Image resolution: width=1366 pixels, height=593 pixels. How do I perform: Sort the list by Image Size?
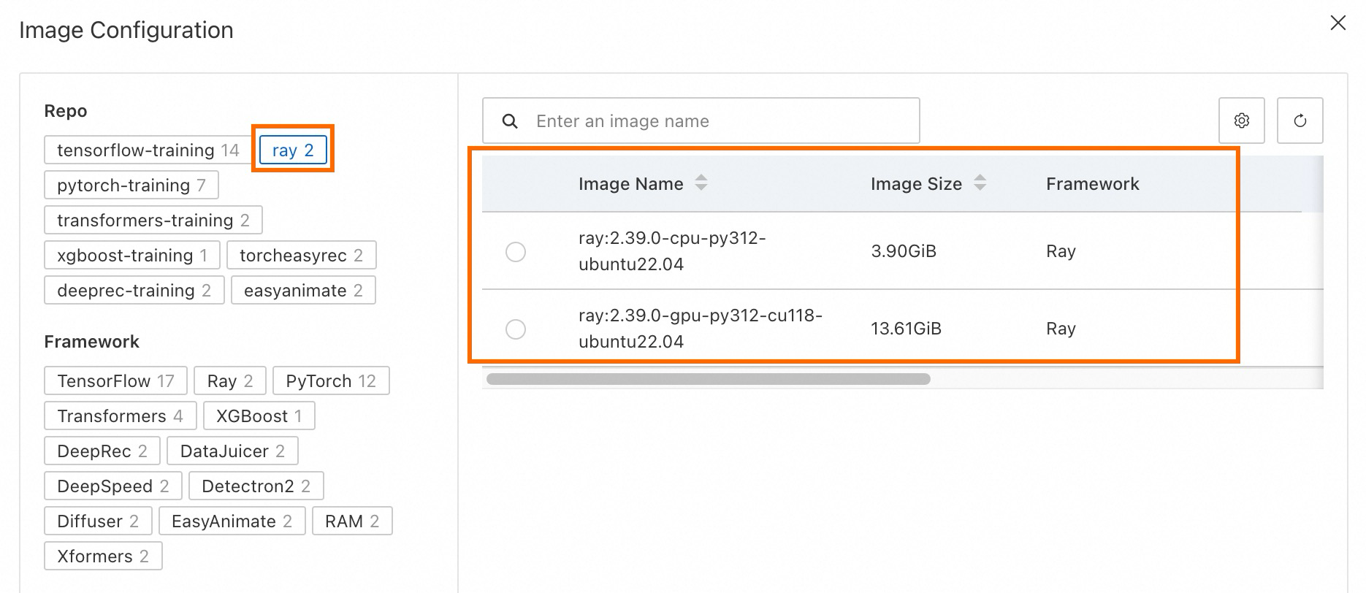(980, 183)
